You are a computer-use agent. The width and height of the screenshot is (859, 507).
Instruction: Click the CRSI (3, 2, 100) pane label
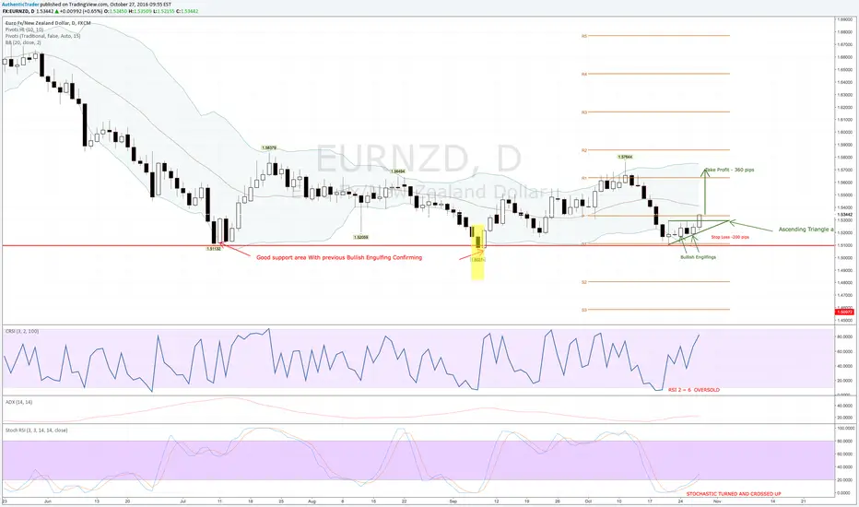pos(22,331)
